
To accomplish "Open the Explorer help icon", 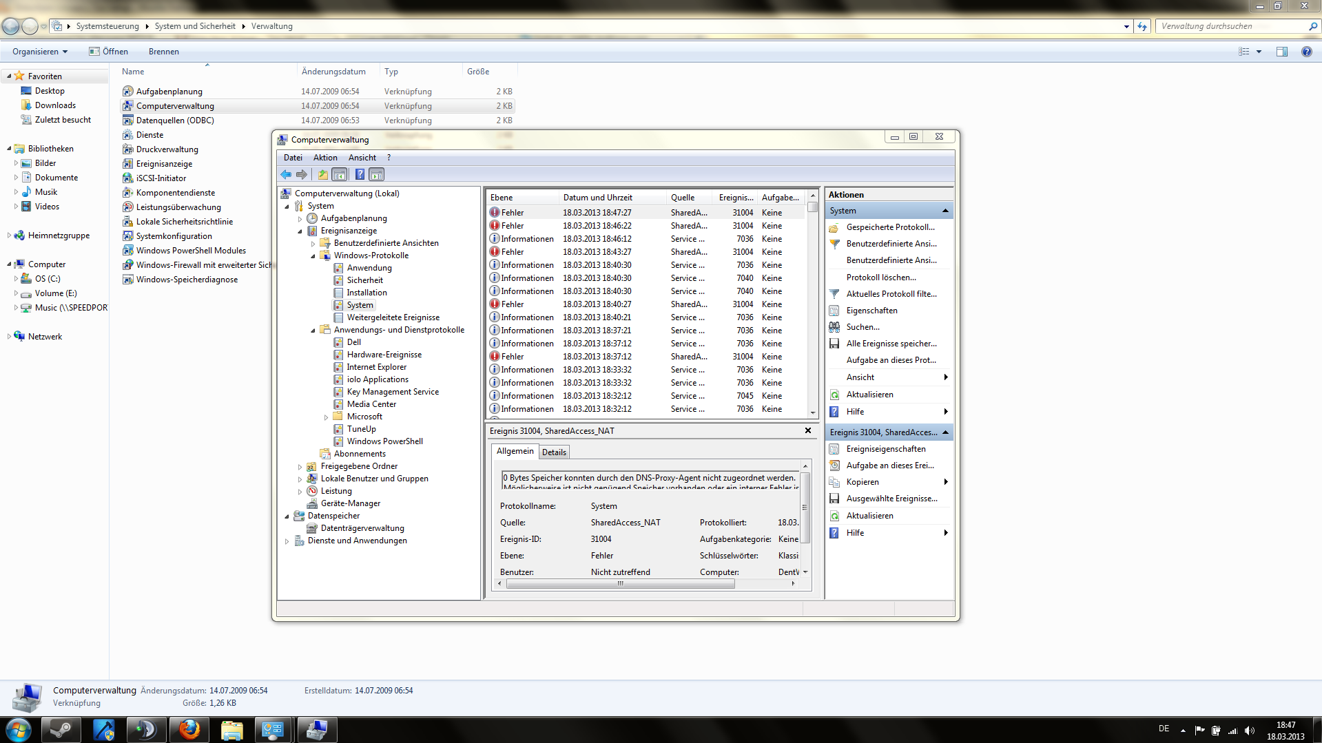I will (x=1306, y=52).
